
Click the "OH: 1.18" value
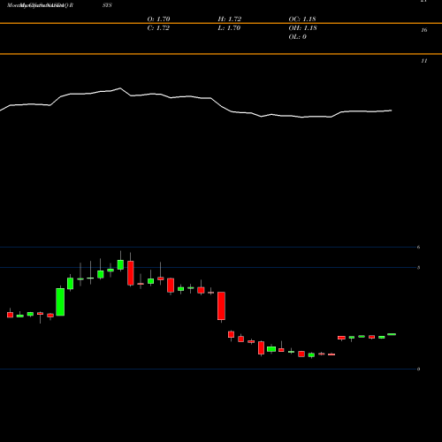pyautogui.click(x=302, y=28)
